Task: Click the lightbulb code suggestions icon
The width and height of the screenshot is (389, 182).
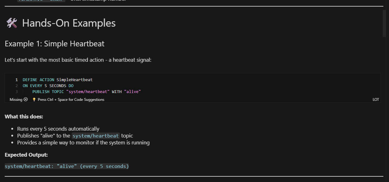Action: click(34, 99)
